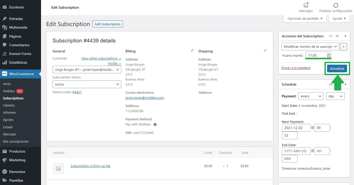Click the Next Payment date field
354x185 pixels.
[296, 128]
